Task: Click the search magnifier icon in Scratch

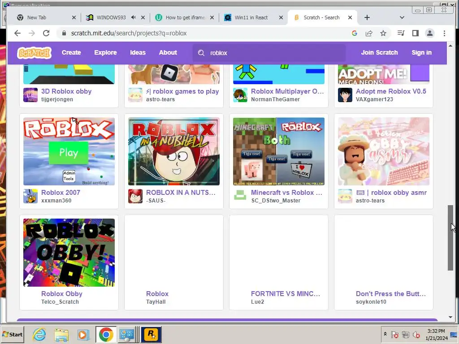Action: pyautogui.click(x=201, y=53)
